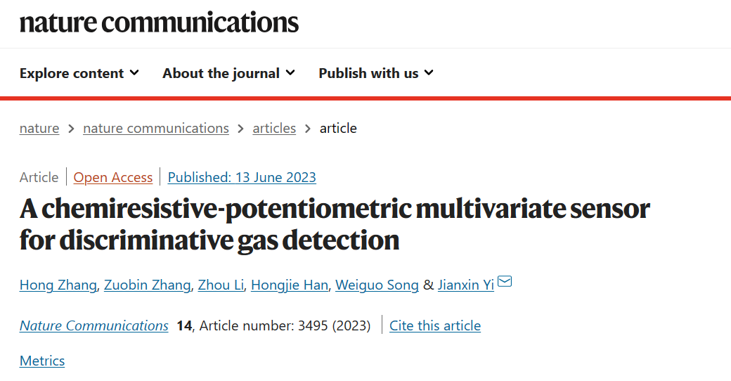Click the nature communications logo
This screenshot has width=731, height=381.
point(159,22)
